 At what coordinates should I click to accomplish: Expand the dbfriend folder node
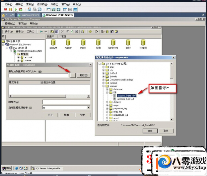pyautogui.click(x=107, y=102)
